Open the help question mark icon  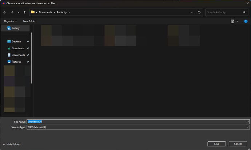click(246, 21)
